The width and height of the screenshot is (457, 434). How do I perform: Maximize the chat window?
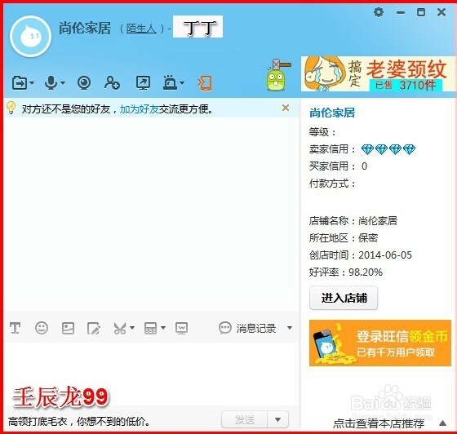click(x=421, y=12)
